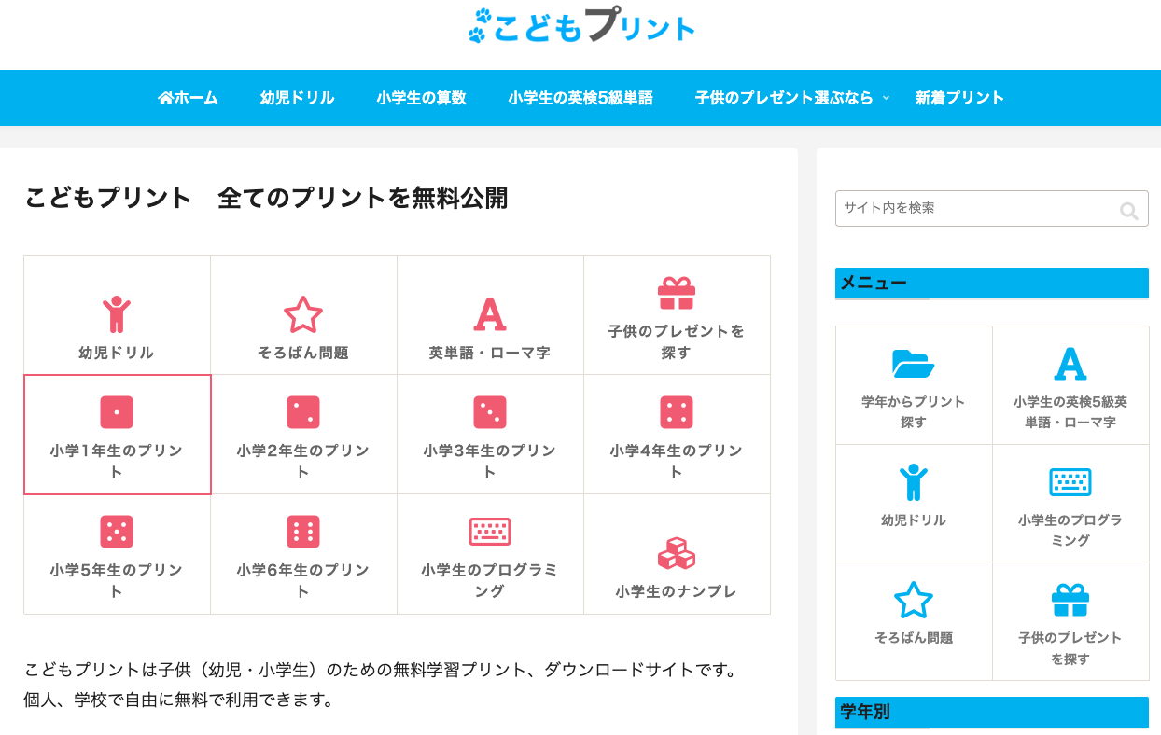Viewport: 1161px width, 735px height.
Task: Expand the 子供のプレゼント選ぶなら dropdown arrow
Action: pyautogui.click(x=887, y=98)
